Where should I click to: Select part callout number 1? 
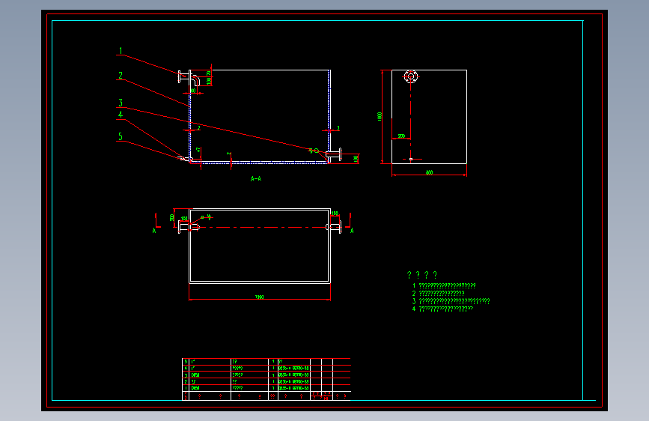click(x=121, y=51)
